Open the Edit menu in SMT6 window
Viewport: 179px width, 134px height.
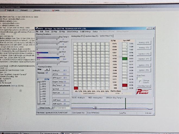coord(41,31)
